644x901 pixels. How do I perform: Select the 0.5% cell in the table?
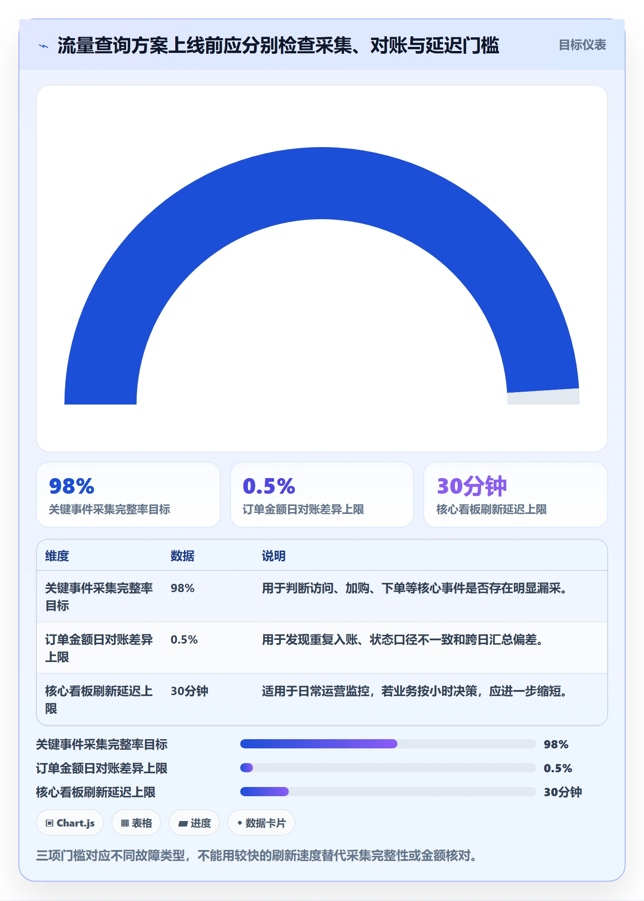click(x=184, y=639)
